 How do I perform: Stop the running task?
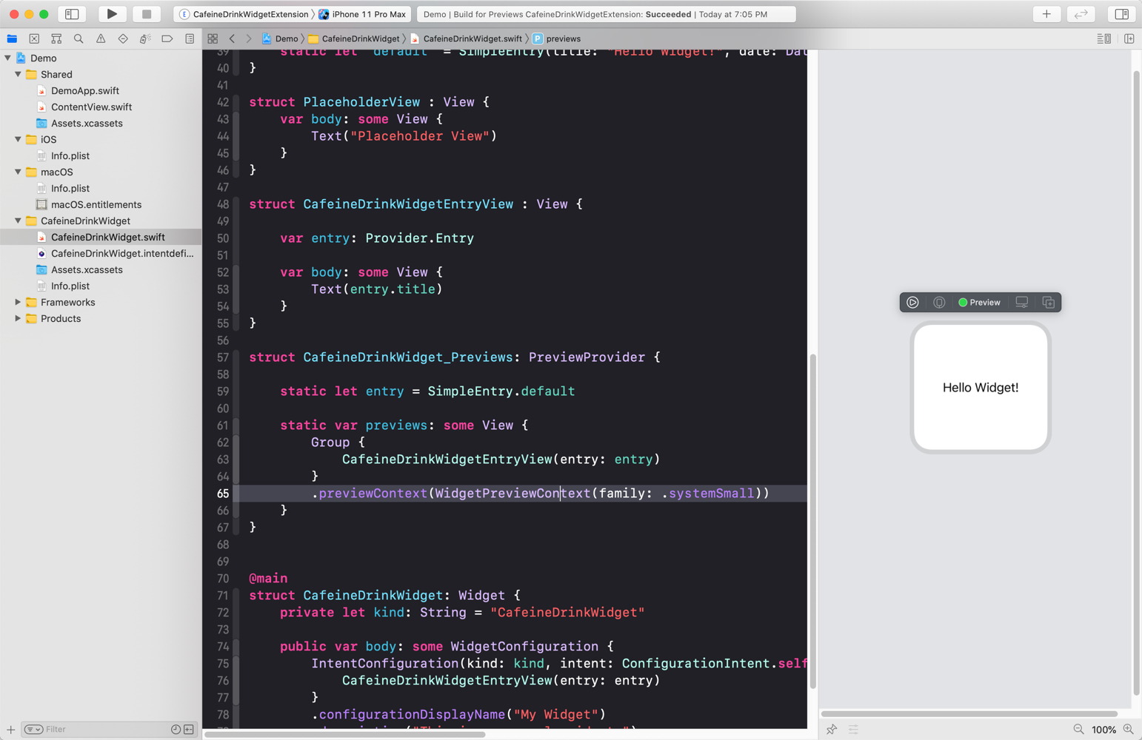point(147,14)
